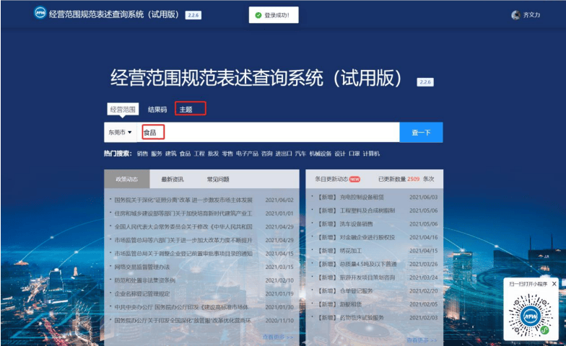
Task: Click the 2.2.6 version badge in header
Action: tap(193, 14)
